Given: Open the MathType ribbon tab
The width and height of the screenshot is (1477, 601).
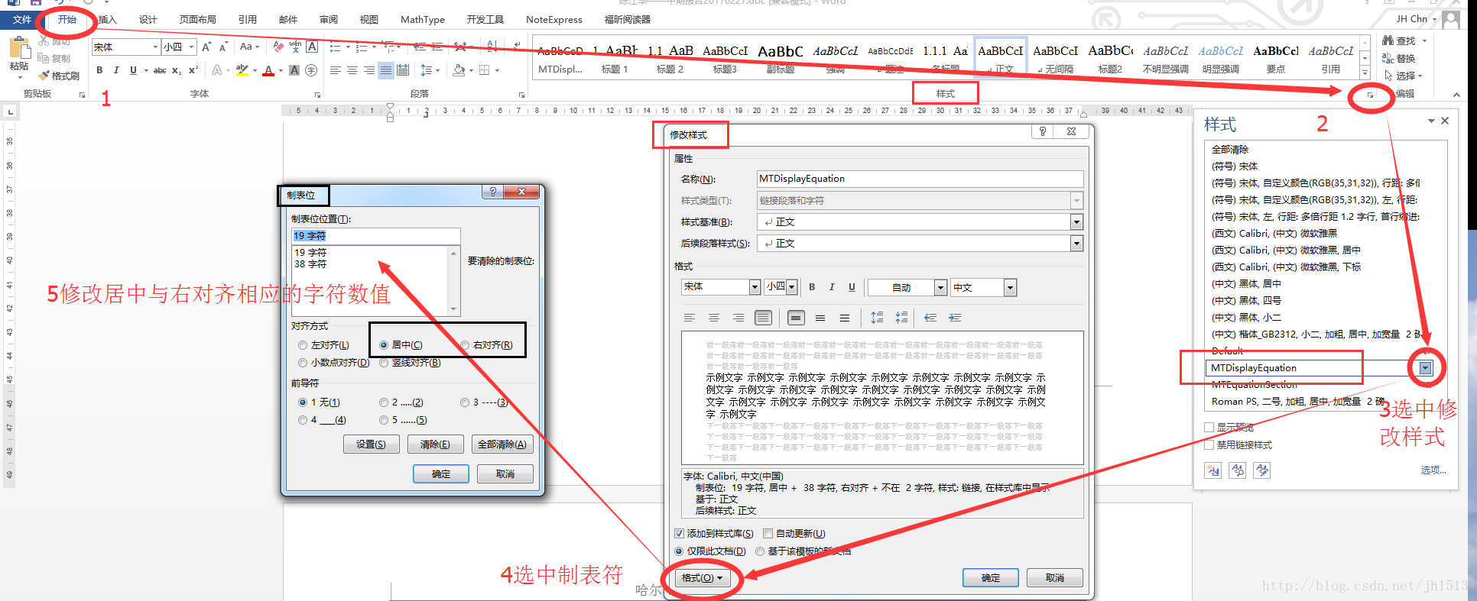Looking at the screenshot, I should pos(423,20).
